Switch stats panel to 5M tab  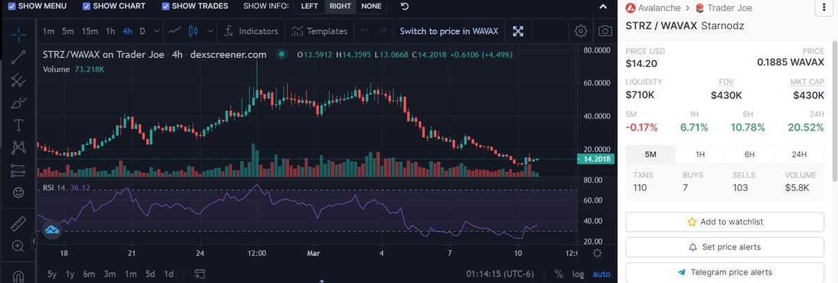click(x=650, y=155)
